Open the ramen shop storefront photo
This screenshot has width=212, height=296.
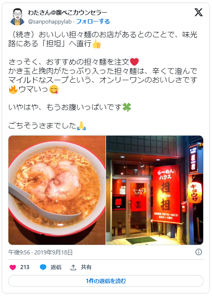tap(154, 190)
